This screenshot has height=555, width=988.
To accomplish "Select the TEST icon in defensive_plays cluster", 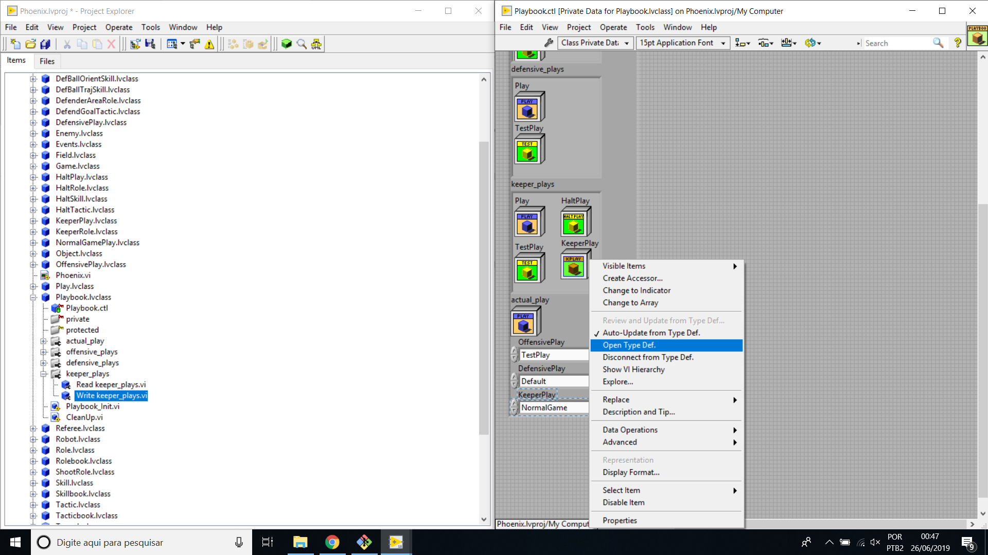I will tap(529, 149).
